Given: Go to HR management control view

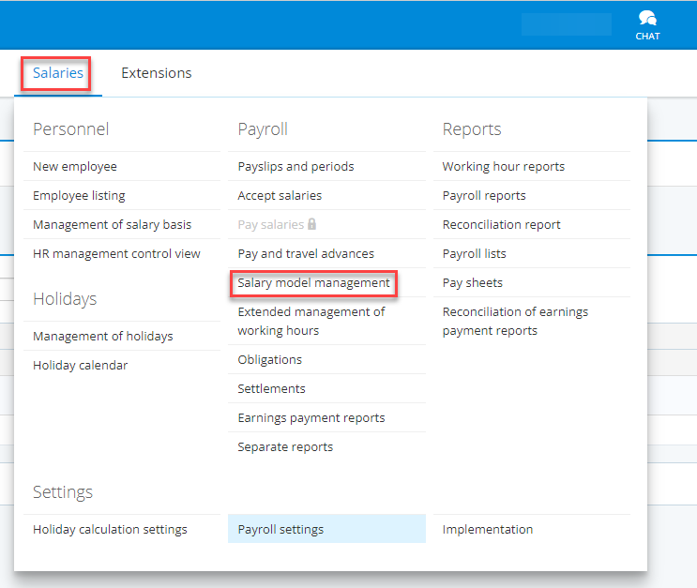Looking at the screenshot, I should pos(116,254).
